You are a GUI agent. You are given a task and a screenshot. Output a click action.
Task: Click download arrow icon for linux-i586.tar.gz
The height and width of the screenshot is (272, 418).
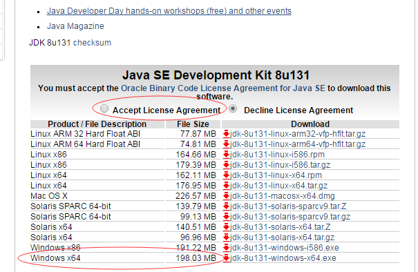coord(227,165)
